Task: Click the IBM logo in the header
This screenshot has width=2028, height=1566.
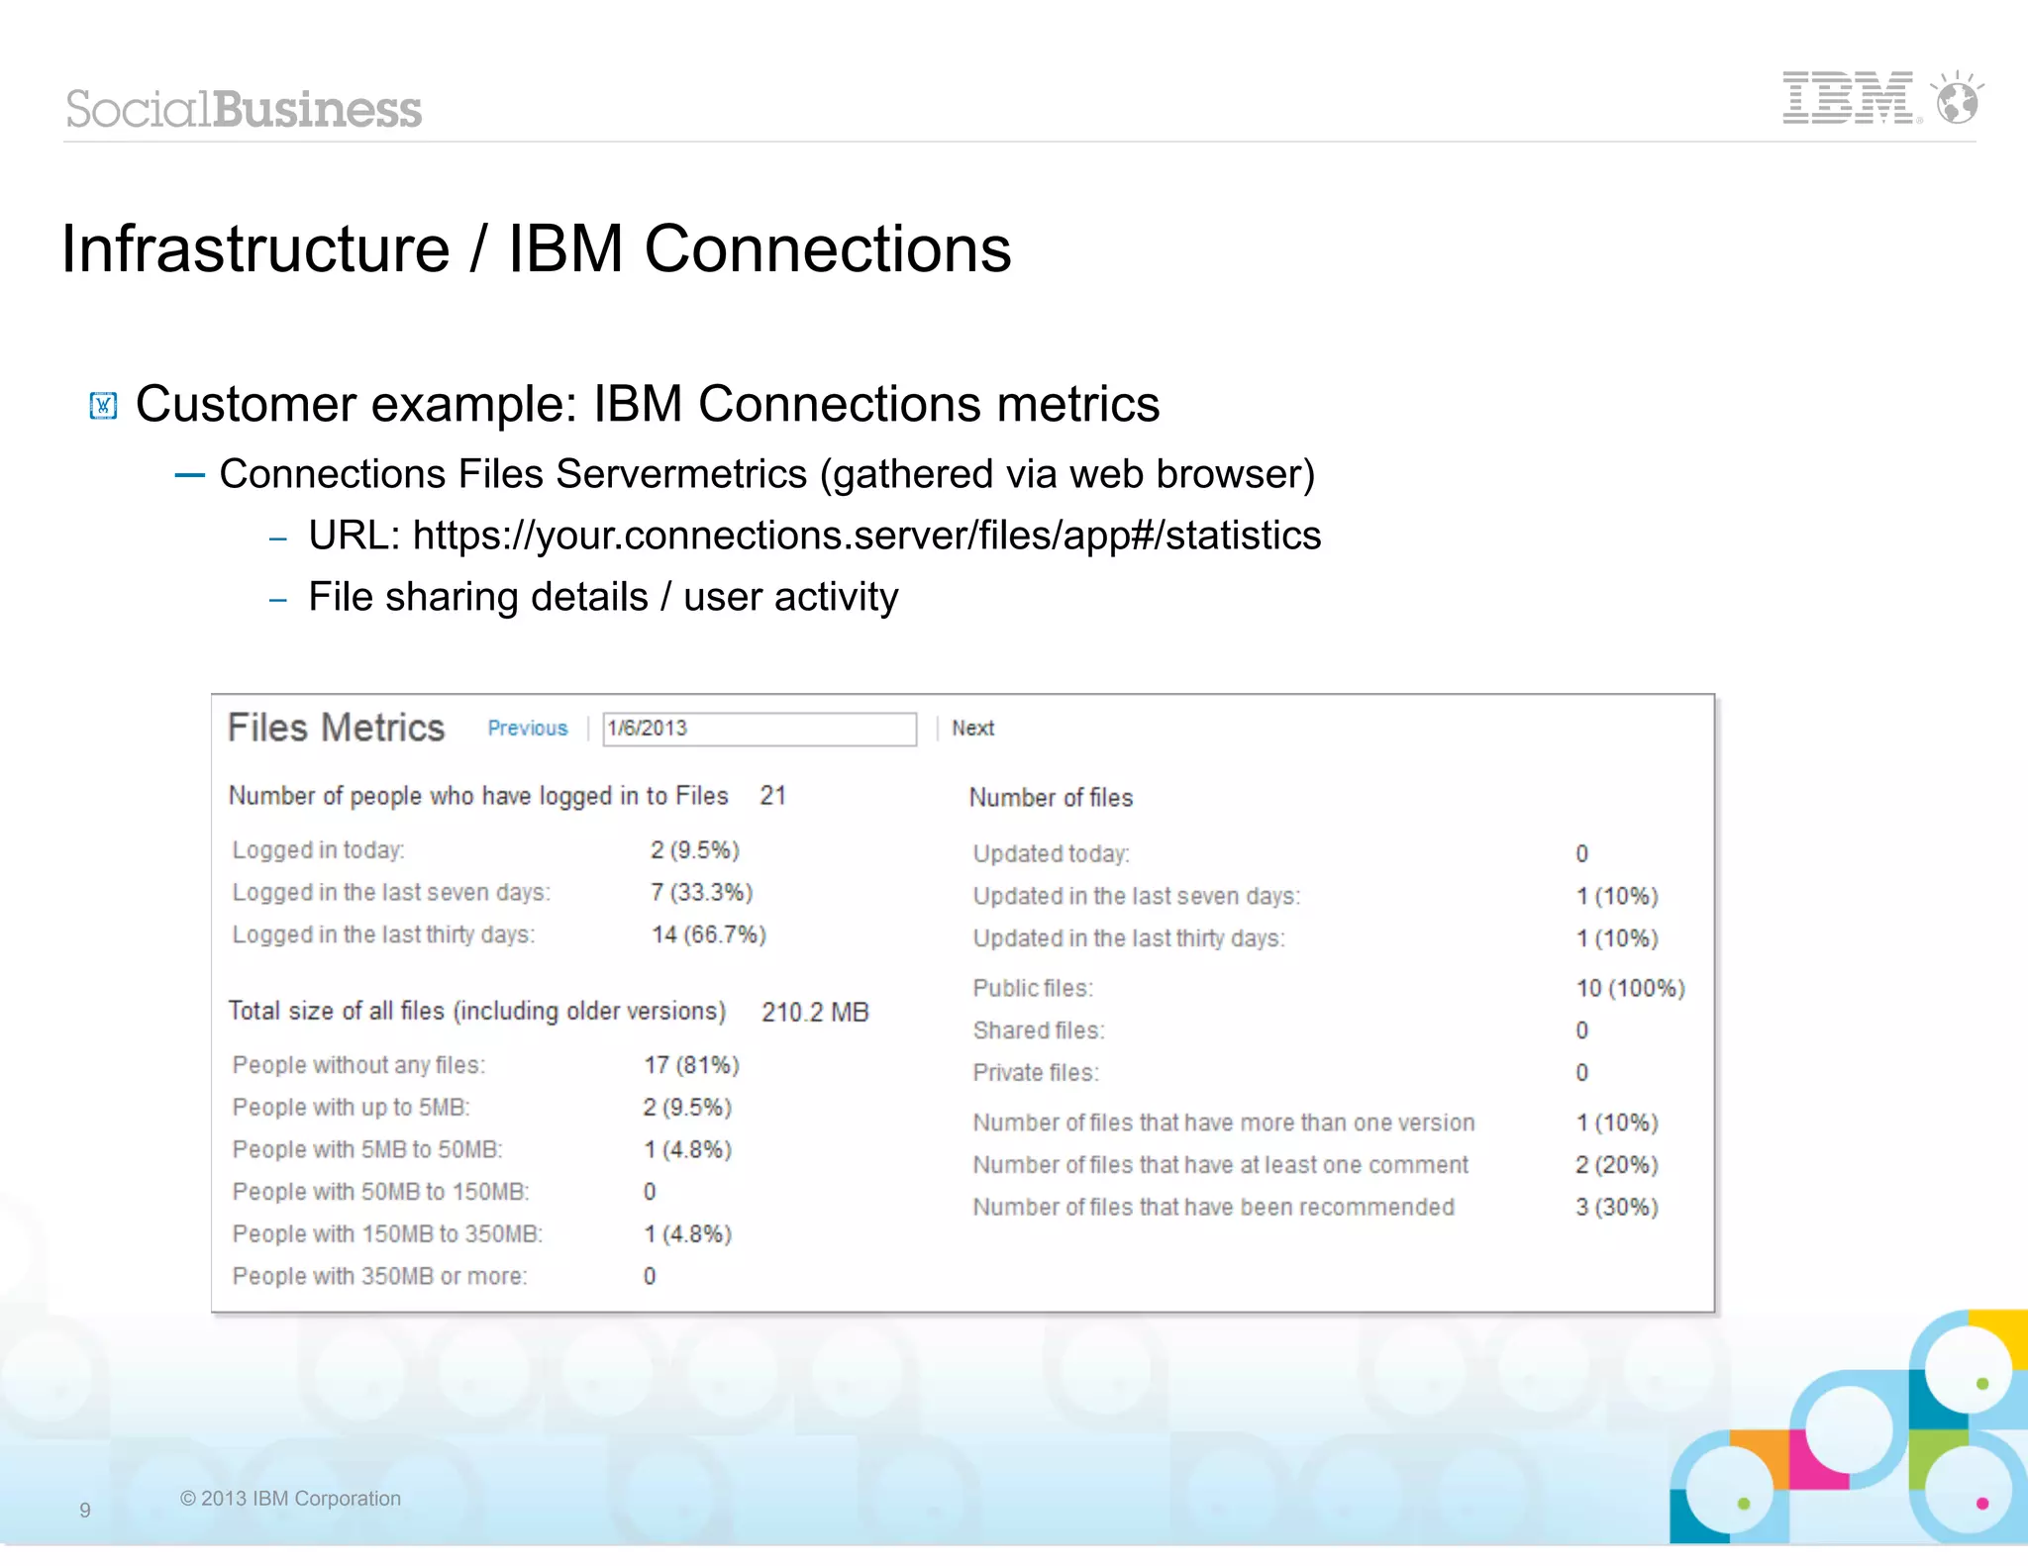Action: (x=1848, y=98)
